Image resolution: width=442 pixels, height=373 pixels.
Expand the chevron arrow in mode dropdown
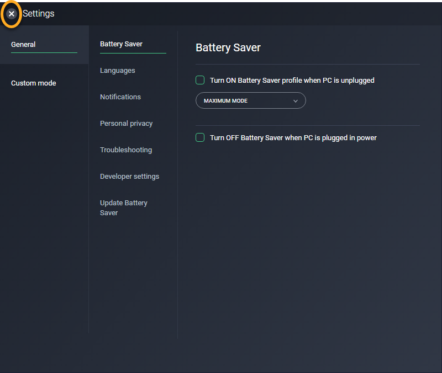point(295,101)
